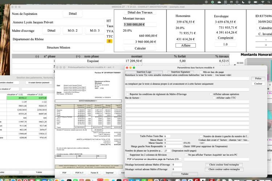Enable Rib en bas de page checkbox

(201, 72)
